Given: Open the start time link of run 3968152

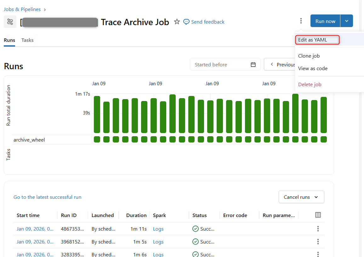Looking at the screenshot, I should 35,242.
